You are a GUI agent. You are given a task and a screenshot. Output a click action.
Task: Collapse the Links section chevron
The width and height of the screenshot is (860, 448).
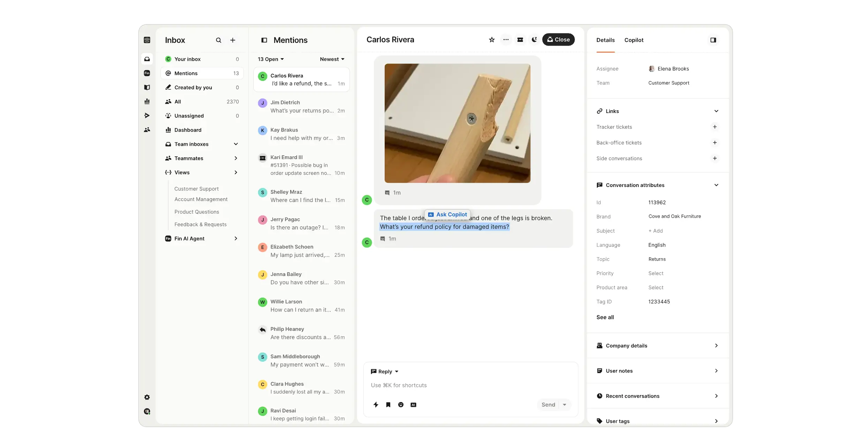(x=716, y=111)
